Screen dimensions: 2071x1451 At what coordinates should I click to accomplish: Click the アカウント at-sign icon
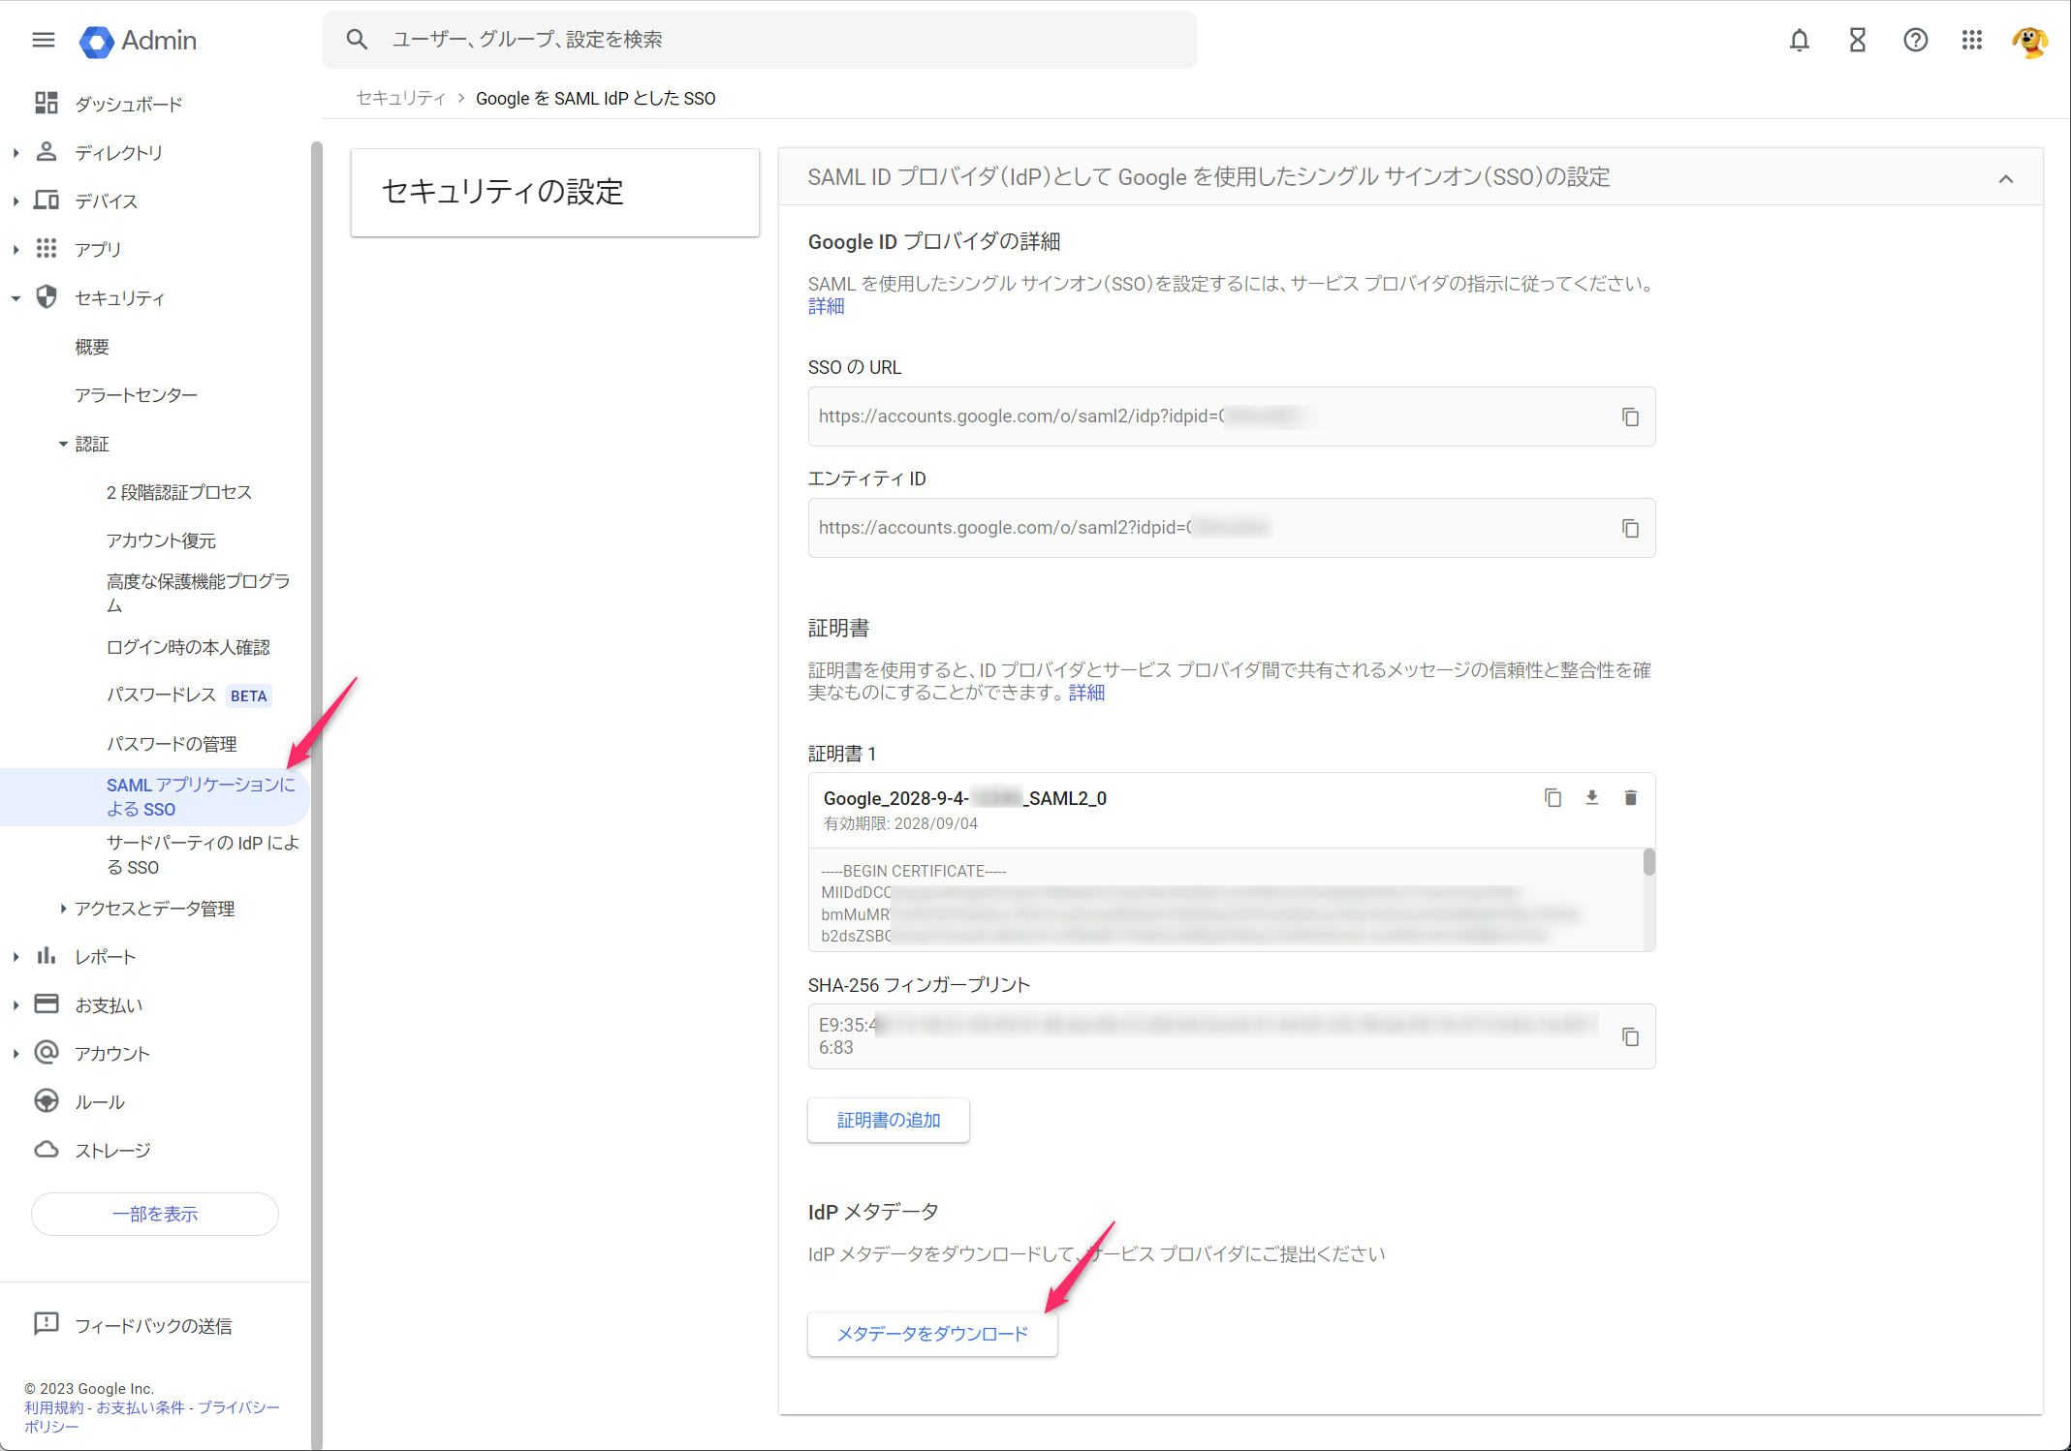47,1052
